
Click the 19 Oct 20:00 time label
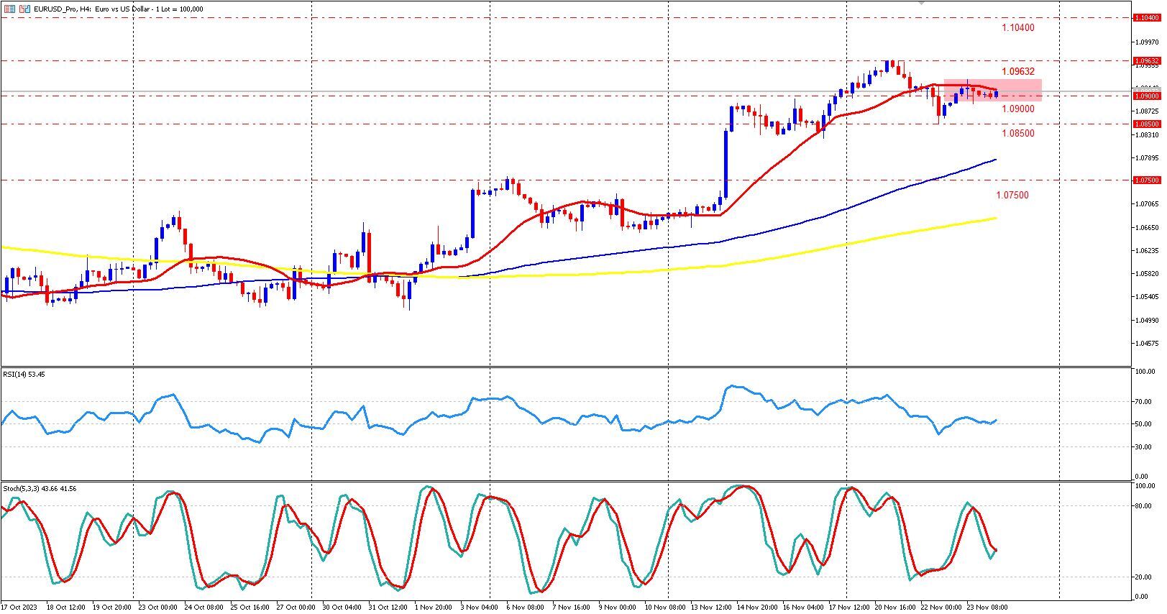[x=111, y=608]
